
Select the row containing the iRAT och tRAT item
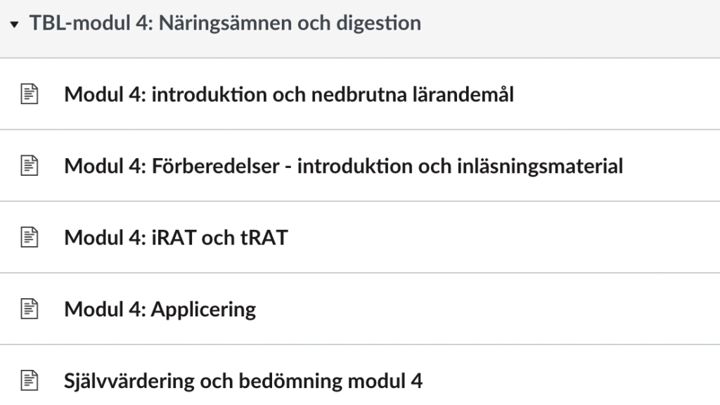coord(360,238)
